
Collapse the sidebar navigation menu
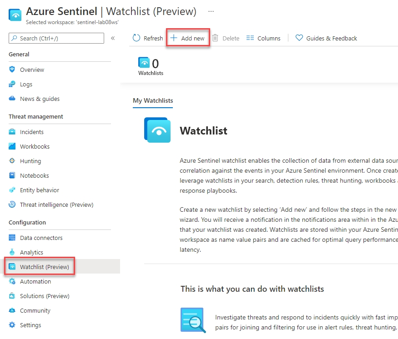[x=113, y=38]
